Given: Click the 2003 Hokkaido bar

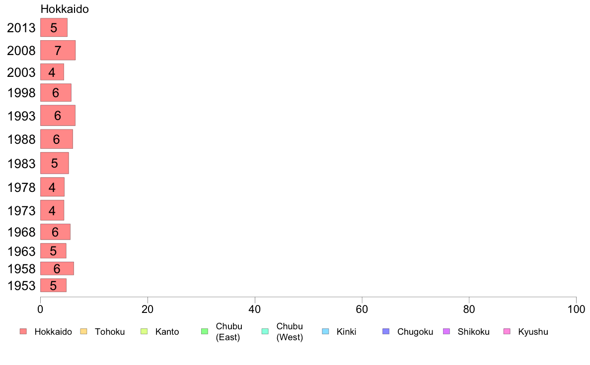Looking at the screenshot, I should click(52, 72).
